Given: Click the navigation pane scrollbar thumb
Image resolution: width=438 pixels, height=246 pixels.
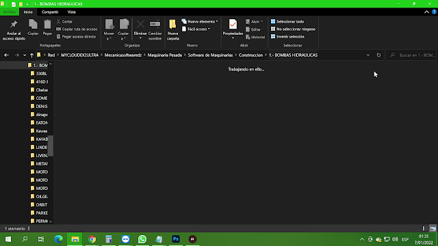Looking at the screenshot, I should click(51, 146).
